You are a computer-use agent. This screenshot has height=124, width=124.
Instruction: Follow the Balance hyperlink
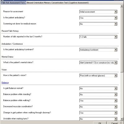pyautogui.click(x=5, y=82)
